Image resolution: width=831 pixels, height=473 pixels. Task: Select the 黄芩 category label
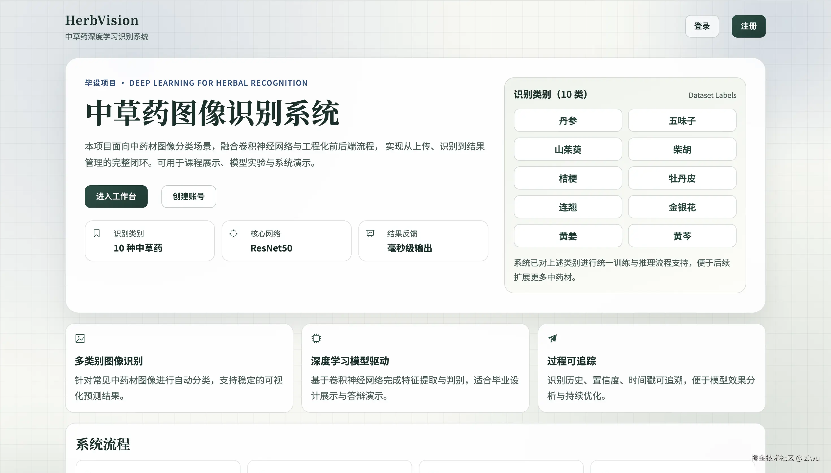pyautogui.click(x=682, y=236)
